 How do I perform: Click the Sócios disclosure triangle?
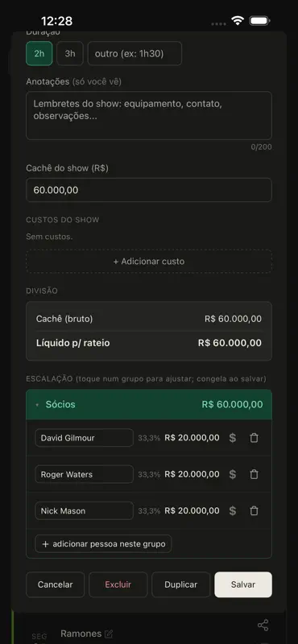tap(37, 405)
